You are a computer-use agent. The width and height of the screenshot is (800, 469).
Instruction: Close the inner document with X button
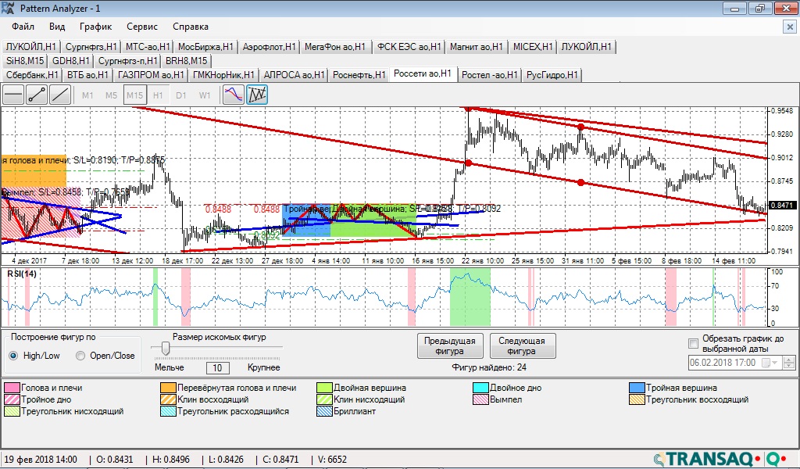[x=789, y=27]
